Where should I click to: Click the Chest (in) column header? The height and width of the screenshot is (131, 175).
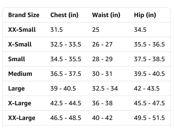point(64,15)
